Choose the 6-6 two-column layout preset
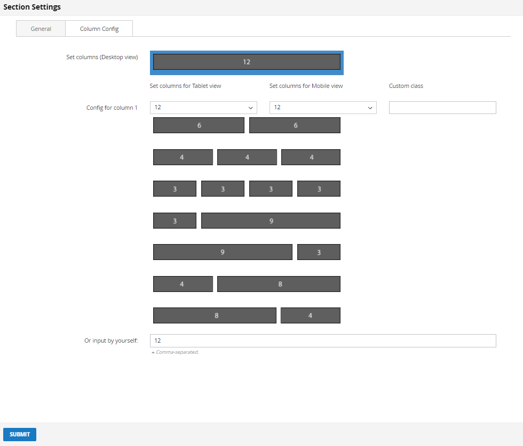This screenshot has width=523, height=446. pos(199,125)
